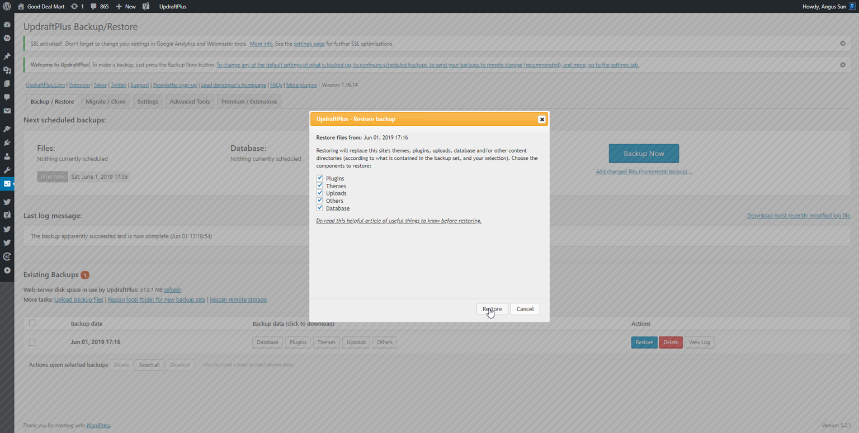Click the refresh disk space link
The image size is (859, 433).
[x=173, y=290]
